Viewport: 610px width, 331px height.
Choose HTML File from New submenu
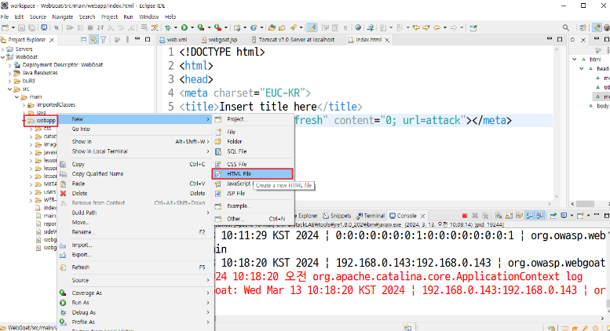coord(253,173)
